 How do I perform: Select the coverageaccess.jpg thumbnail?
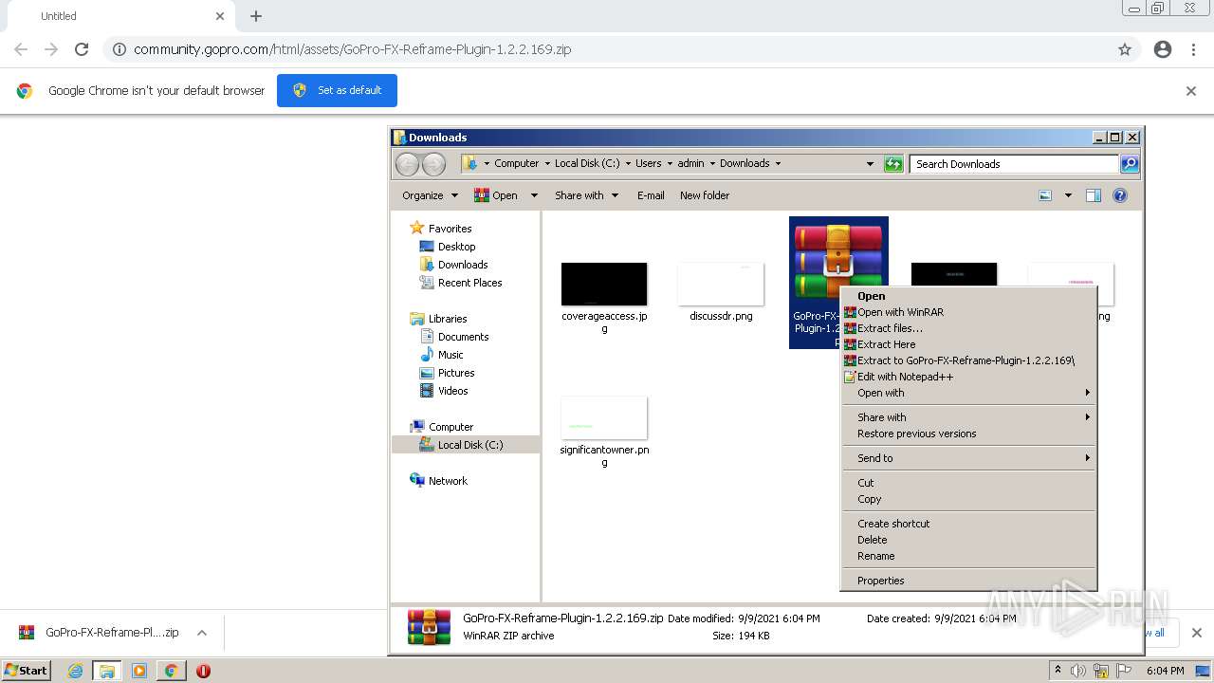604,285
